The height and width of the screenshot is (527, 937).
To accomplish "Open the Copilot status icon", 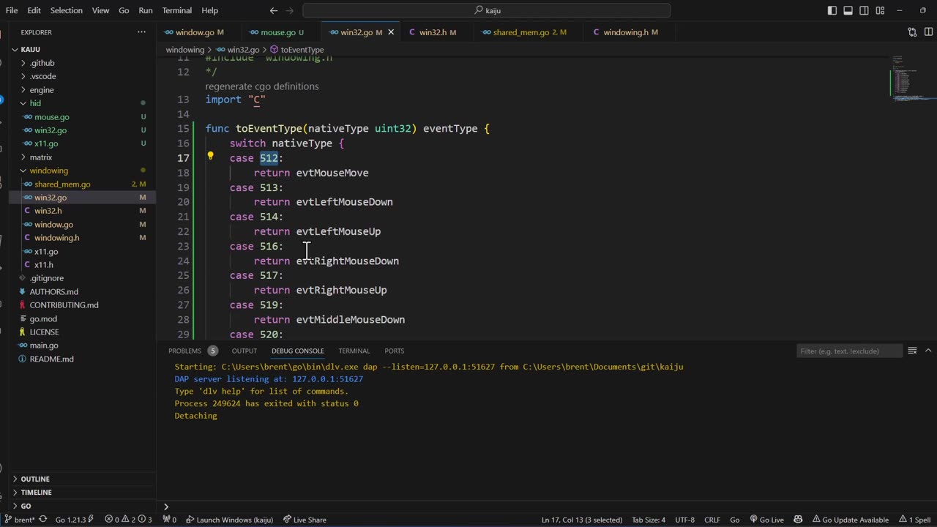I will click(x=798, y=520).
